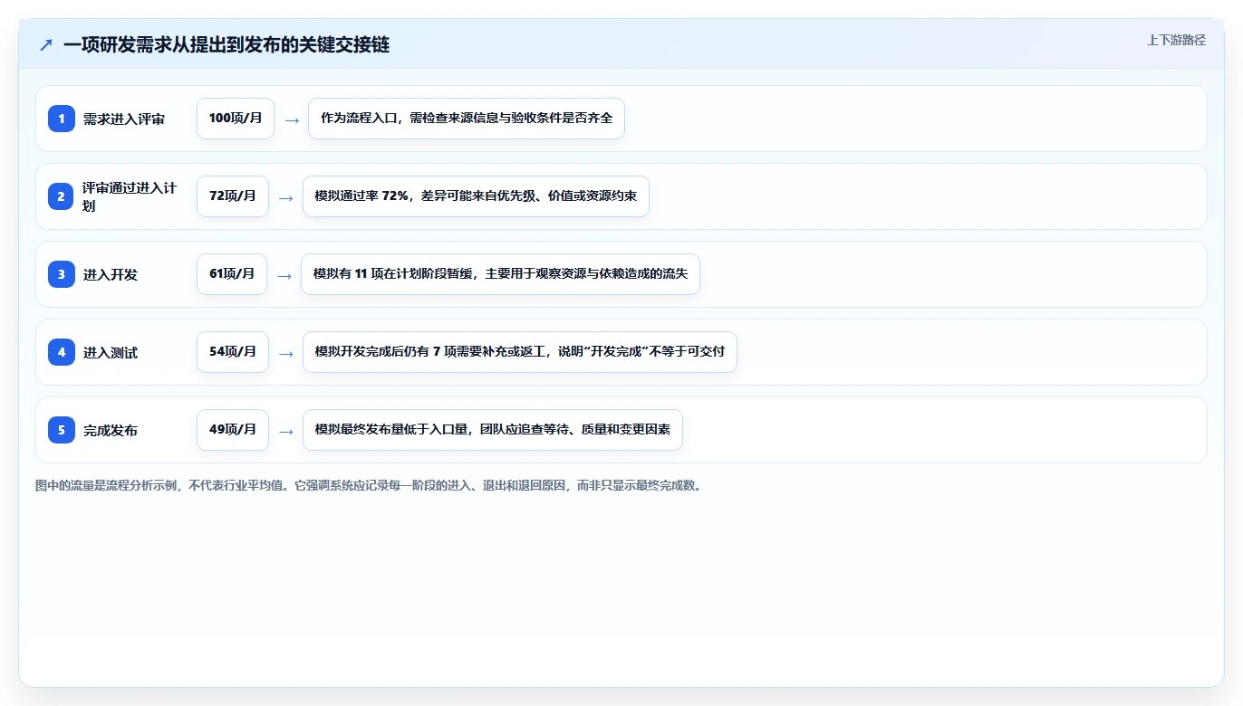Select the 评审通过进入计划 step label
This screenshot has height=706, width=1243.
coord(130,196)
